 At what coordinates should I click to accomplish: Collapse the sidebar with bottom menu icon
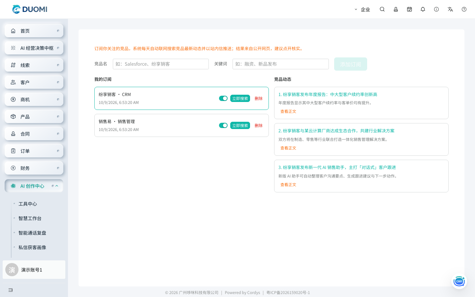pos(11,290)
